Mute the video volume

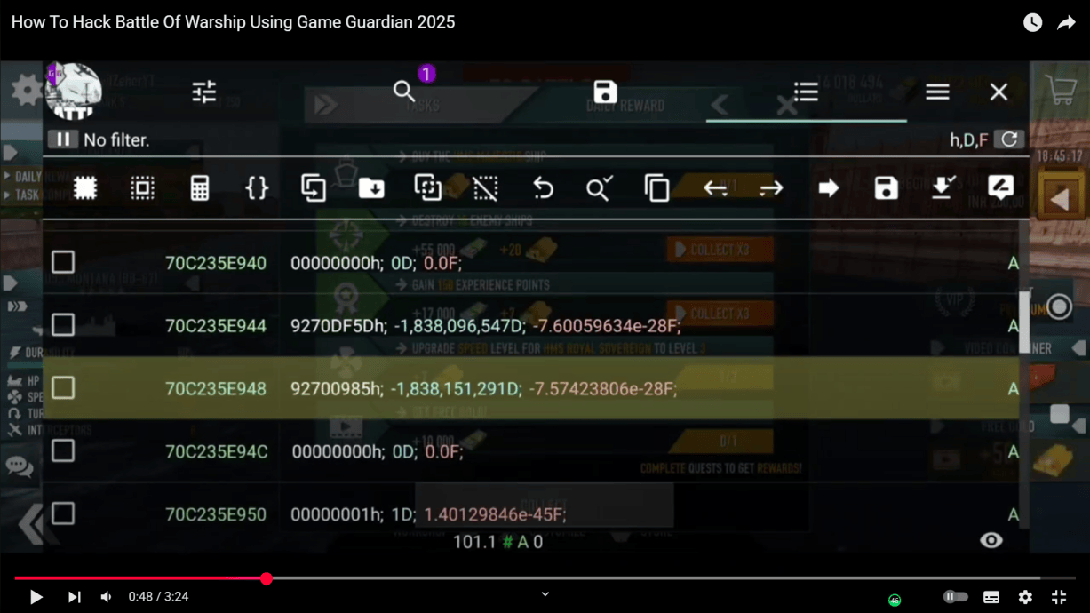[x=106, y=597]
